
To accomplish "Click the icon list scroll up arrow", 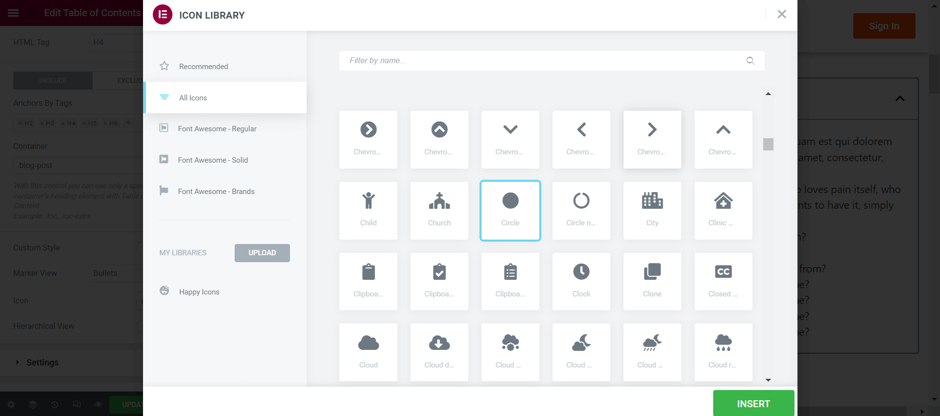I will (768, 94).
